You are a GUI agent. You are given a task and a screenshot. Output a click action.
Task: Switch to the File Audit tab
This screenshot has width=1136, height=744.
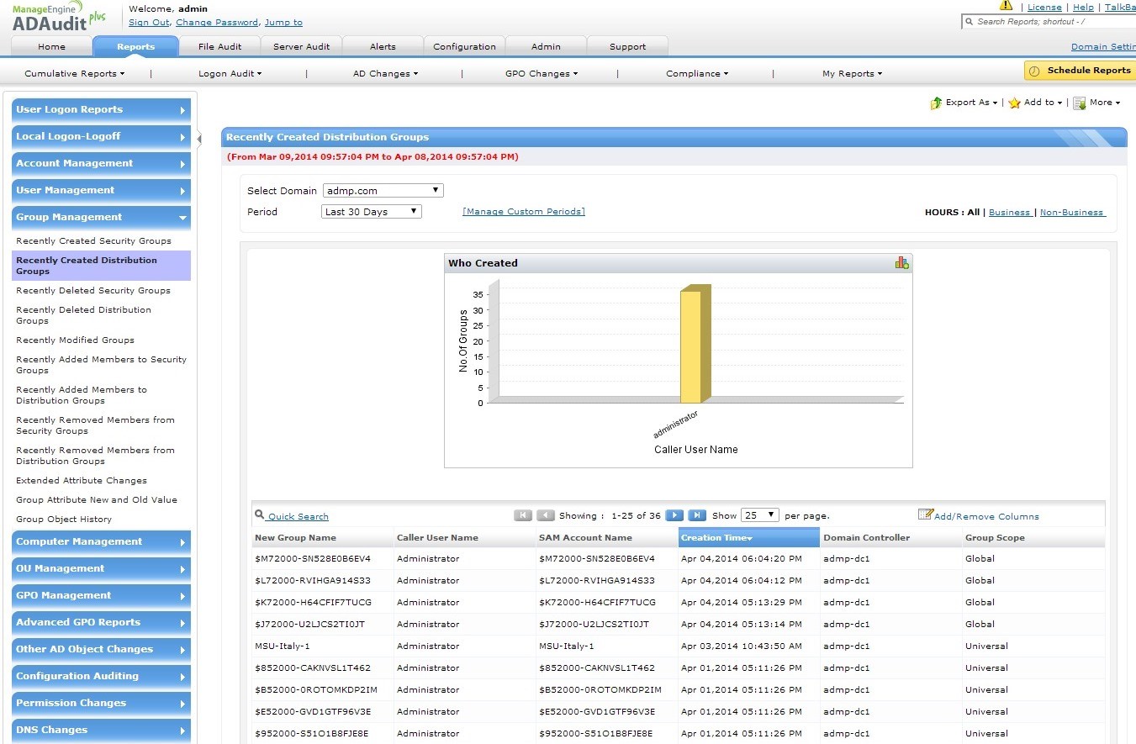(219, 46)
